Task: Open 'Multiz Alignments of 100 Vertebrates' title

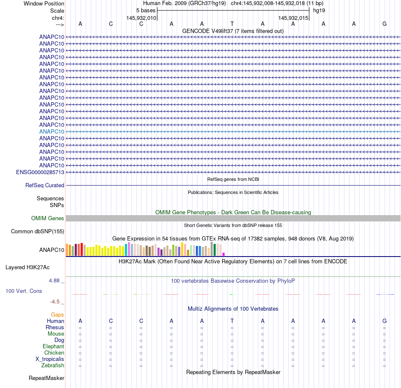Action: (x=233, y=309)
